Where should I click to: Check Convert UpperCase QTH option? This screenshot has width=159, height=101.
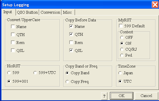pos(13,34)
